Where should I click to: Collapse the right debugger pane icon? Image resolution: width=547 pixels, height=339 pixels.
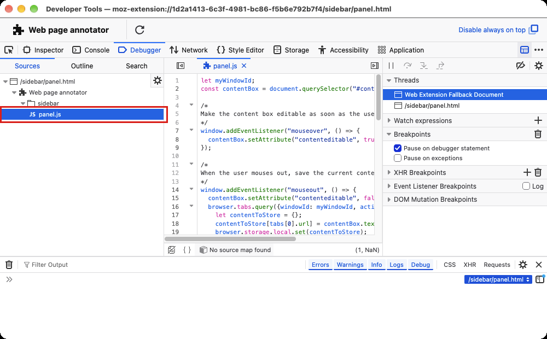[374, 66]
